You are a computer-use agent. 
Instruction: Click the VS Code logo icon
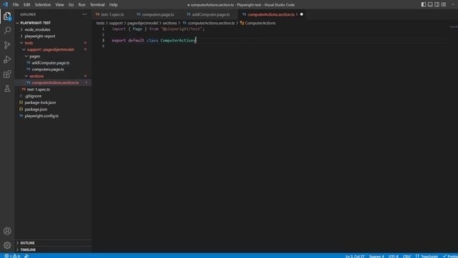[x=5, y=4]
